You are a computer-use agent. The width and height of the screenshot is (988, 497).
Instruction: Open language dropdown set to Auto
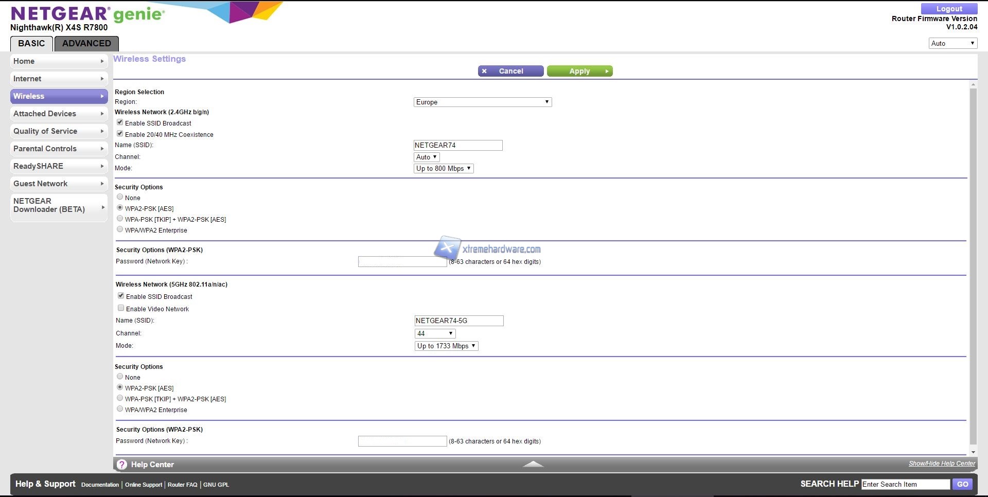click(952, 43)
